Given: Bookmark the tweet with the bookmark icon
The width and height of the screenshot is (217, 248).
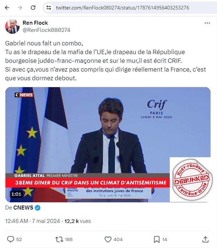Looking at the screenshot, I should [157, 239].
